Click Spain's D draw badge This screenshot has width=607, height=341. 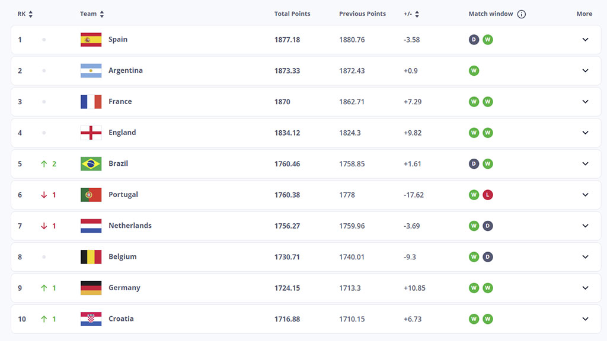coord(474,40)
